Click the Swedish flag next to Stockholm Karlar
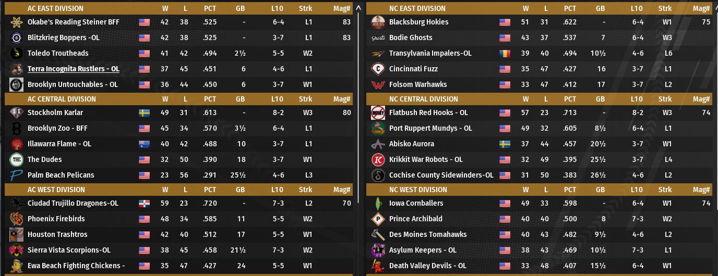The height and width of the screenshot is (276, 718). tap(144, 113)
